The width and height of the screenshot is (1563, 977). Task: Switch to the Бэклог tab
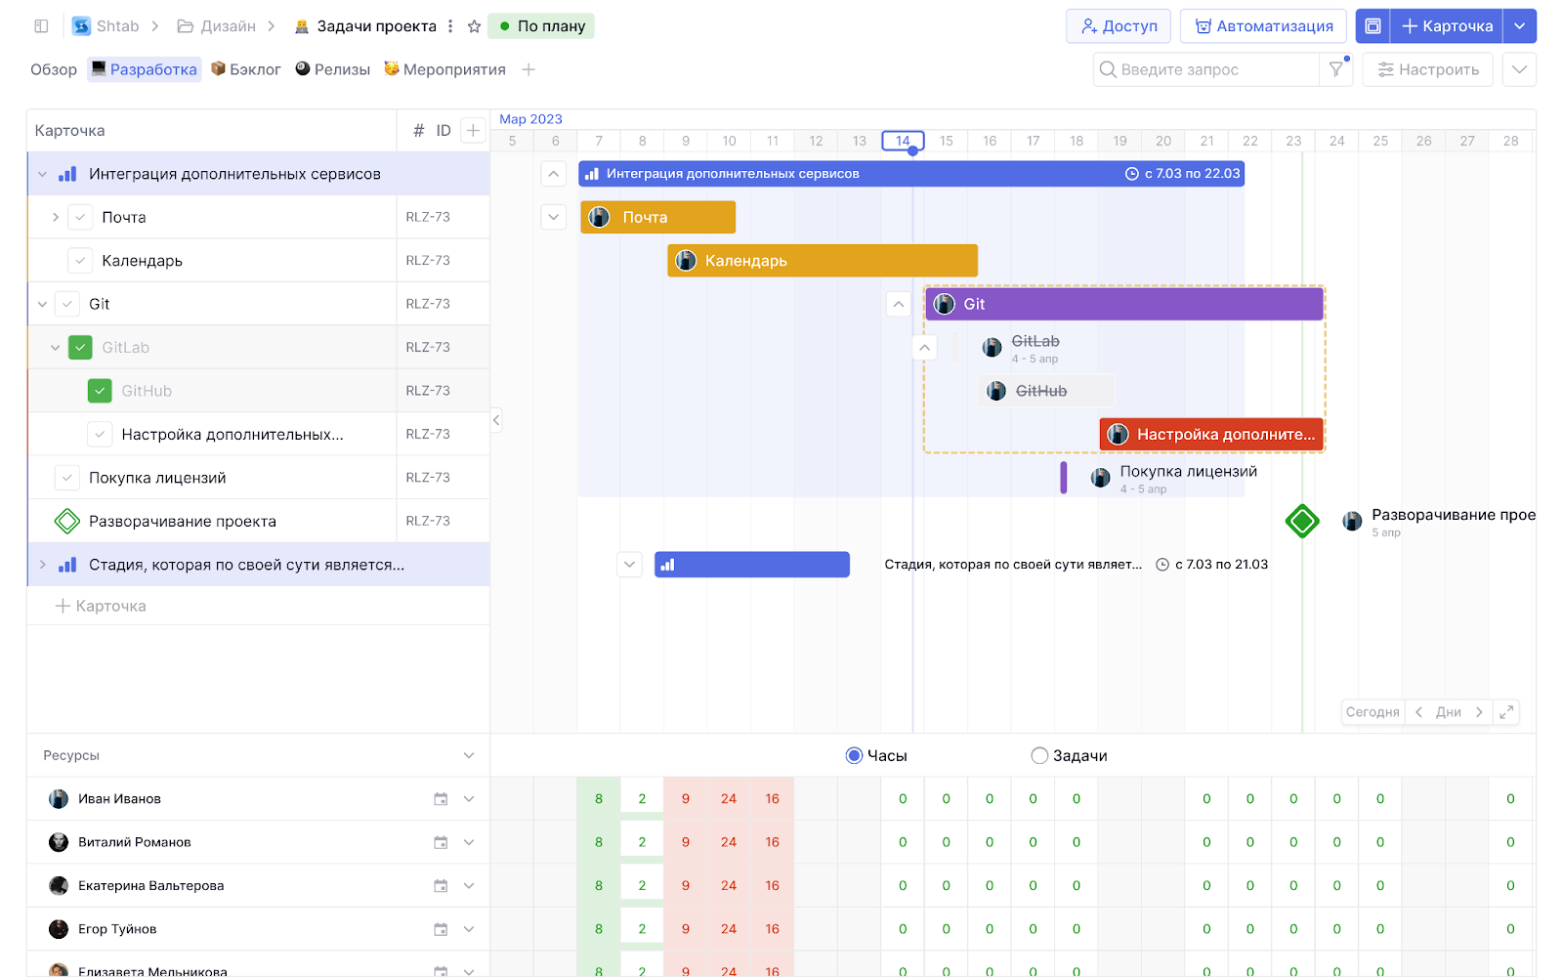(x=246, y=69)
